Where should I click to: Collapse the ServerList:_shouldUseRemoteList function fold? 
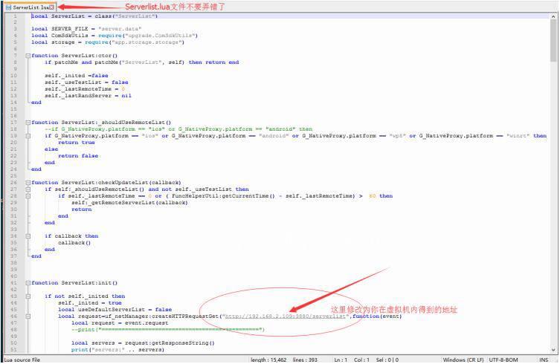coord(28,123)
